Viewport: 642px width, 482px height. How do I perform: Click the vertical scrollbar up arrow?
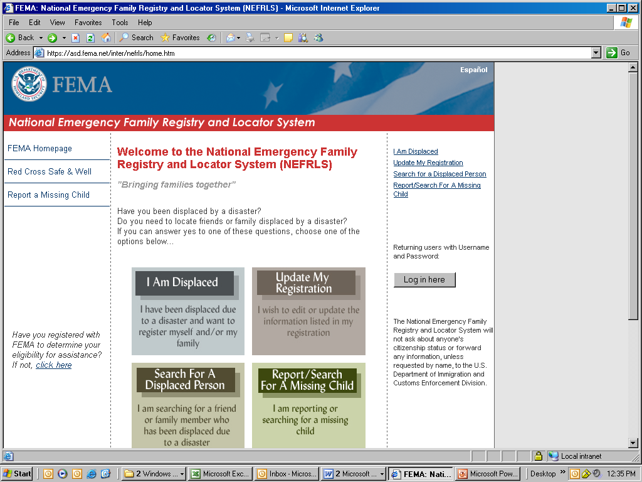(633, 68)
